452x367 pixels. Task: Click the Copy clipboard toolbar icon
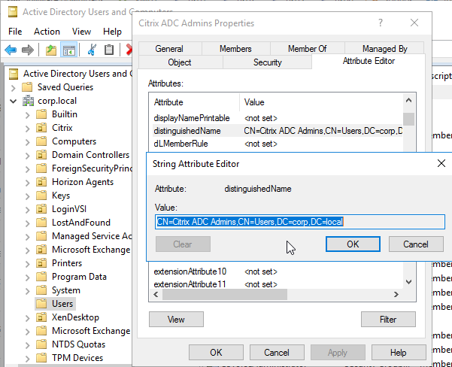(109, 50)
